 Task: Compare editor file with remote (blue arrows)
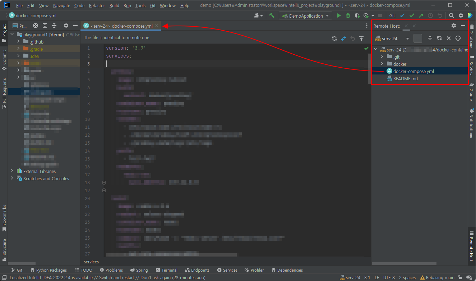pos(343,38)
